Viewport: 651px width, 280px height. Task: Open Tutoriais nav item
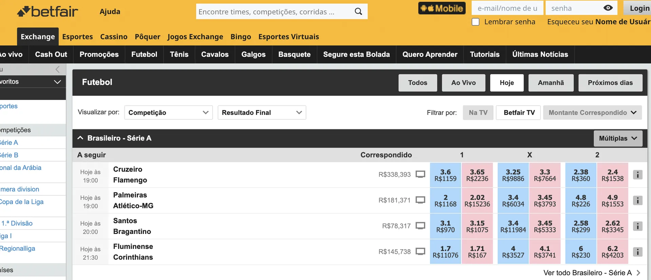click(x=485, y=55)
